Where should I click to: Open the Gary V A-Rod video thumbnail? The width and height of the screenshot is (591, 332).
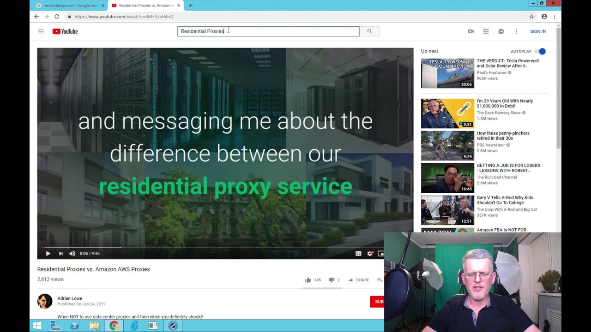point(447,210)
